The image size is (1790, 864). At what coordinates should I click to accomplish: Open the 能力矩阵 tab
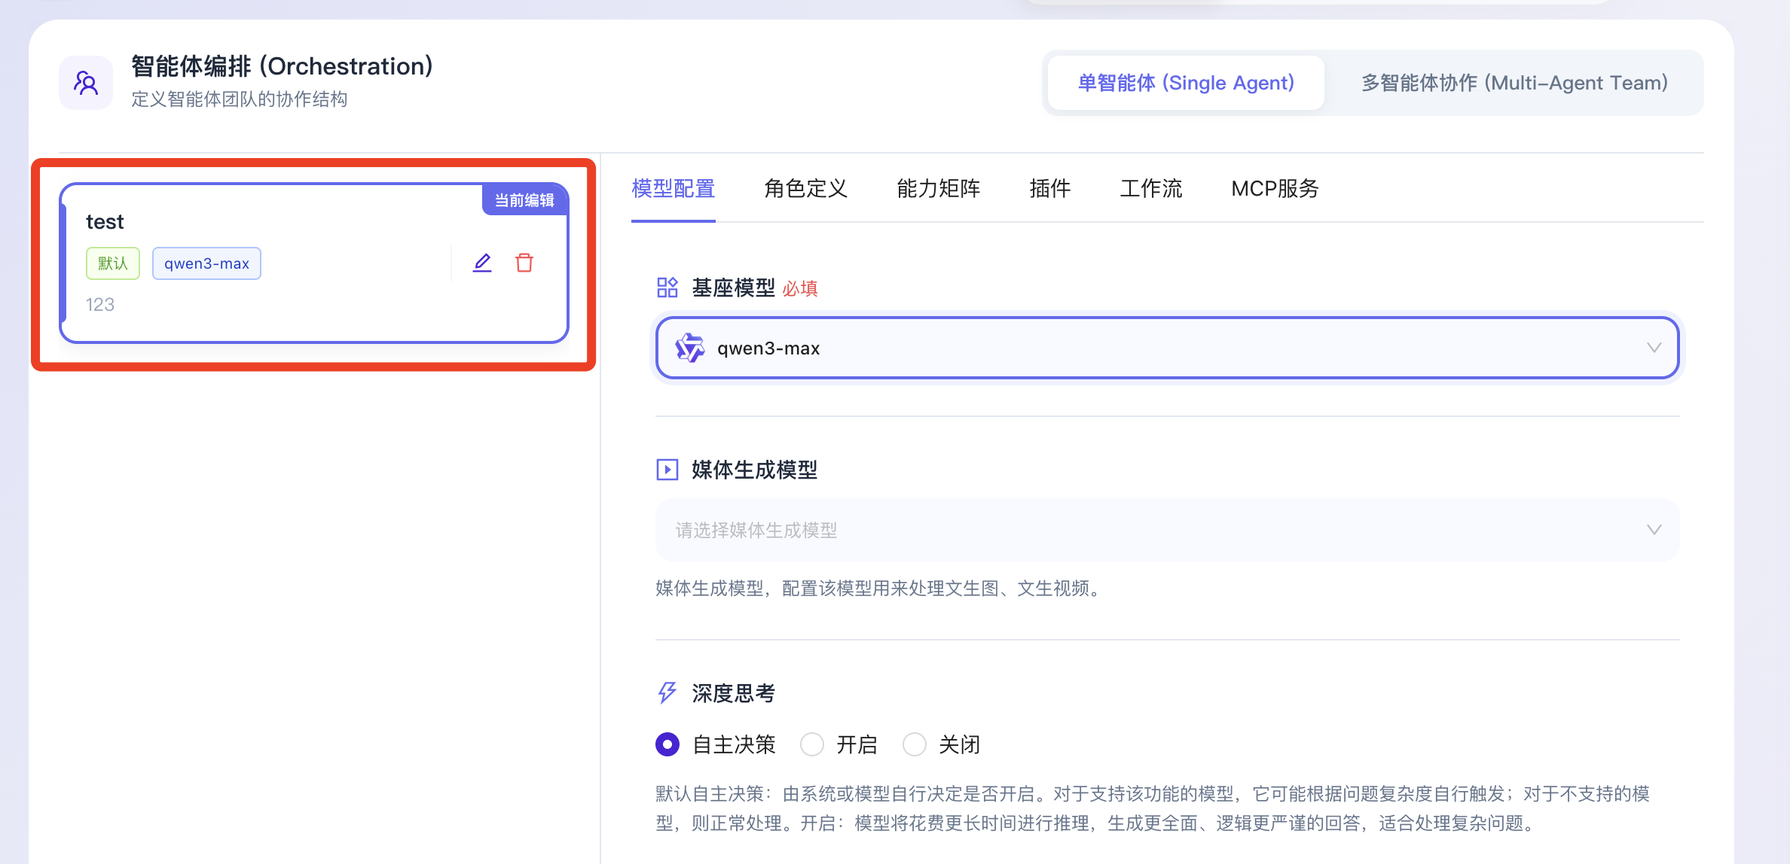tap(938, 188)
